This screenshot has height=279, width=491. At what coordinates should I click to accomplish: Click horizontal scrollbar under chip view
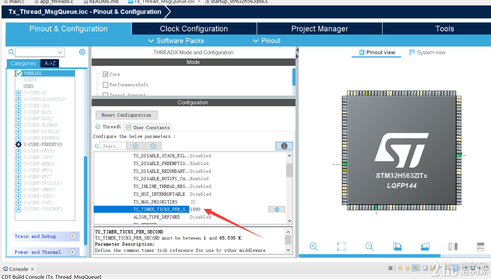(x=369, y=256)
